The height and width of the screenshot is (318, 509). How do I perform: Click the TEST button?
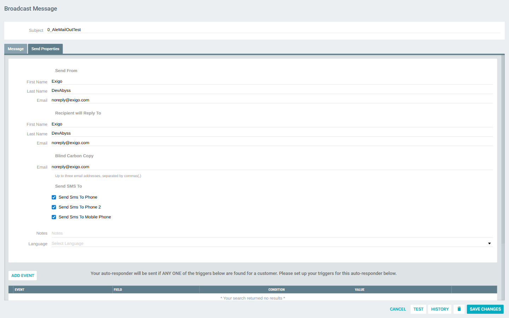(418, 309)
